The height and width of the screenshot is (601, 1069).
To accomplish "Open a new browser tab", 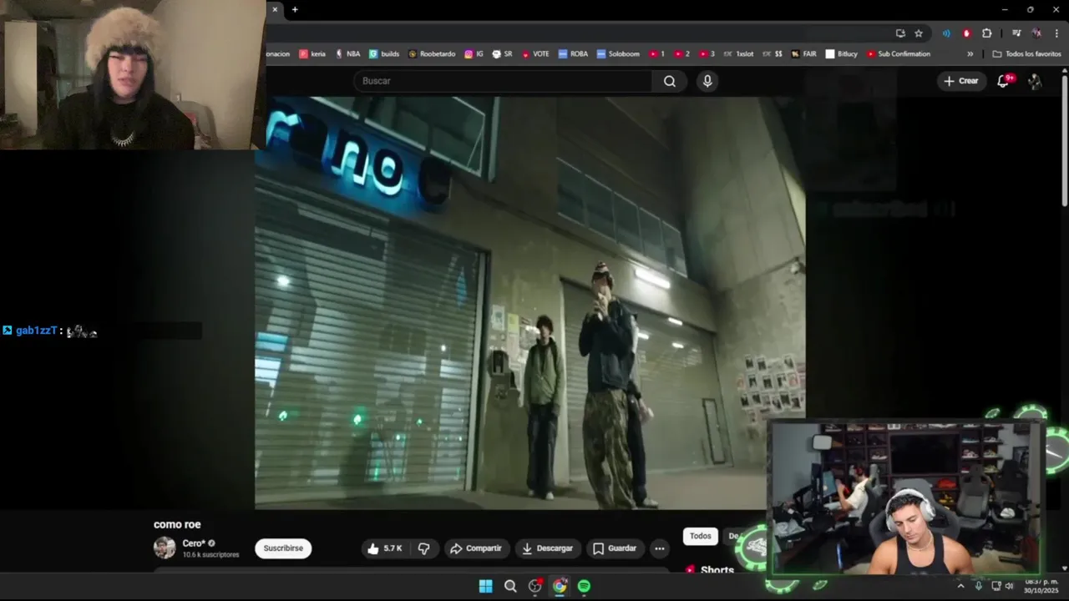I will 295,9.
